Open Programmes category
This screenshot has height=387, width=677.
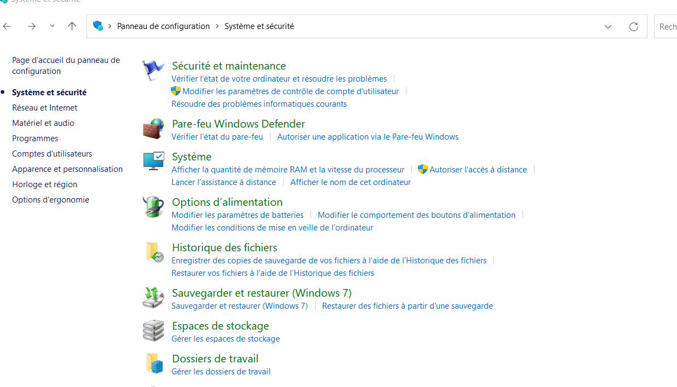point(35,138)
